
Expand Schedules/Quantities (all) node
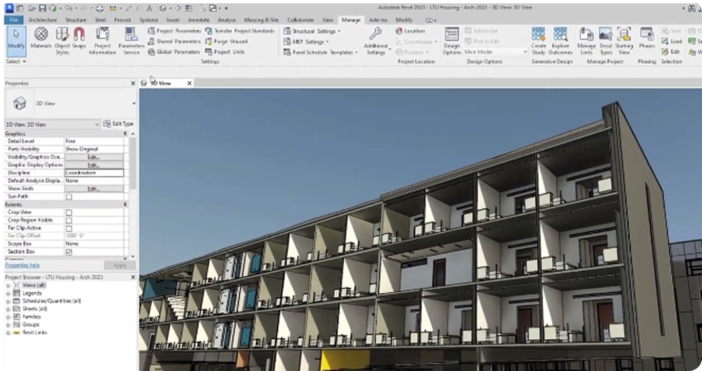[8, 301]
